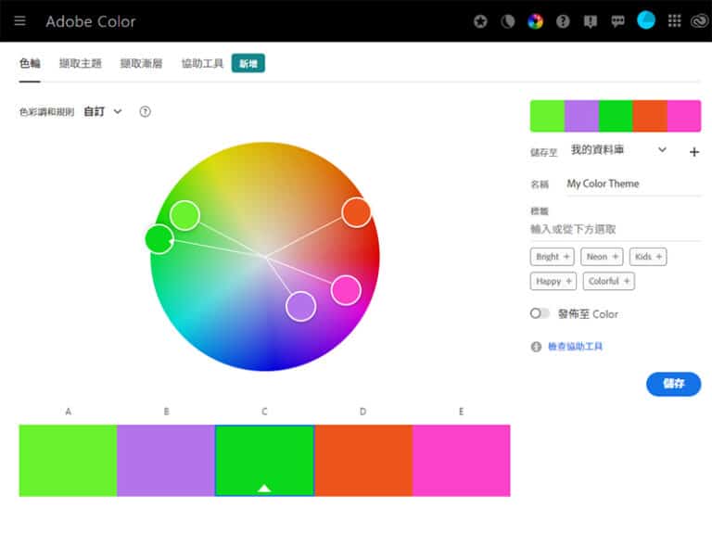Open the apps grid icon
Screen dimensions: 712x534
pos(674,21)
